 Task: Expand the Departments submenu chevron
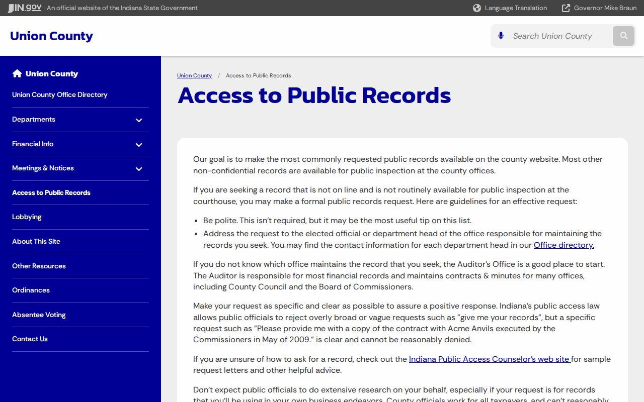click(139, 120)
